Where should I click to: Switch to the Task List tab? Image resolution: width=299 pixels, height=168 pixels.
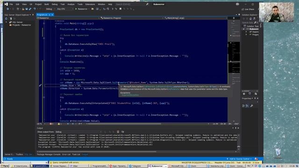[x=76, y=154]
